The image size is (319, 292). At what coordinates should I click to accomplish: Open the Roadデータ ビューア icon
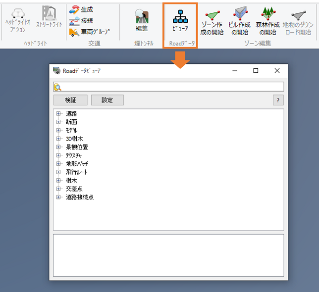tap(180, 16)
